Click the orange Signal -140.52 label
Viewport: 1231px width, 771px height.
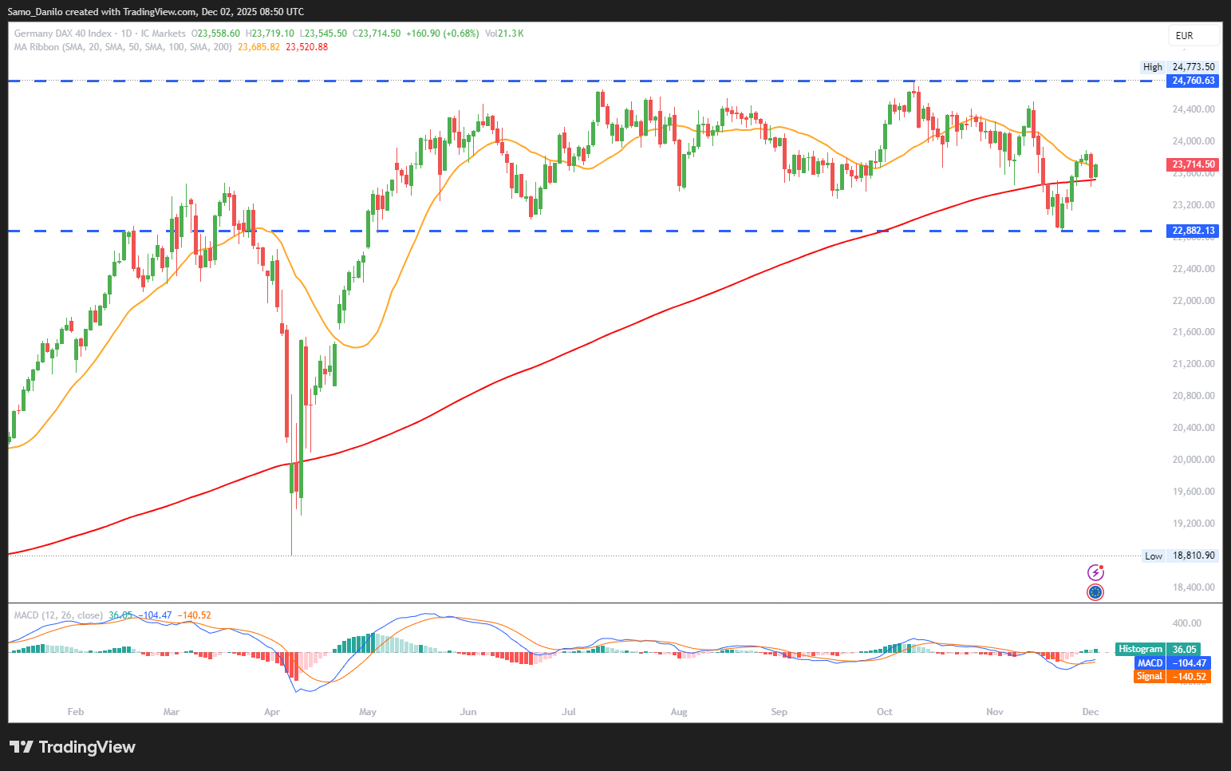pyautogui.click(x=1172, y=677)
